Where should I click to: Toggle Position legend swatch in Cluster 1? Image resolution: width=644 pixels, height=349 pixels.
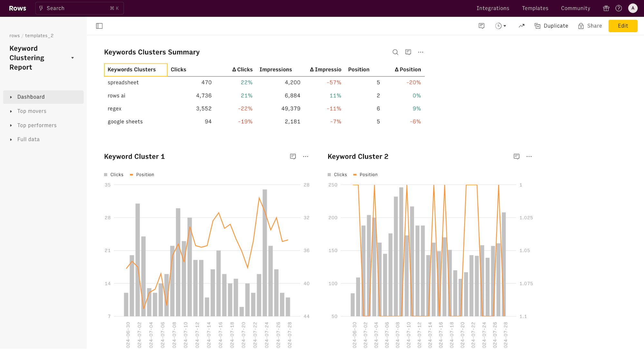131,174
